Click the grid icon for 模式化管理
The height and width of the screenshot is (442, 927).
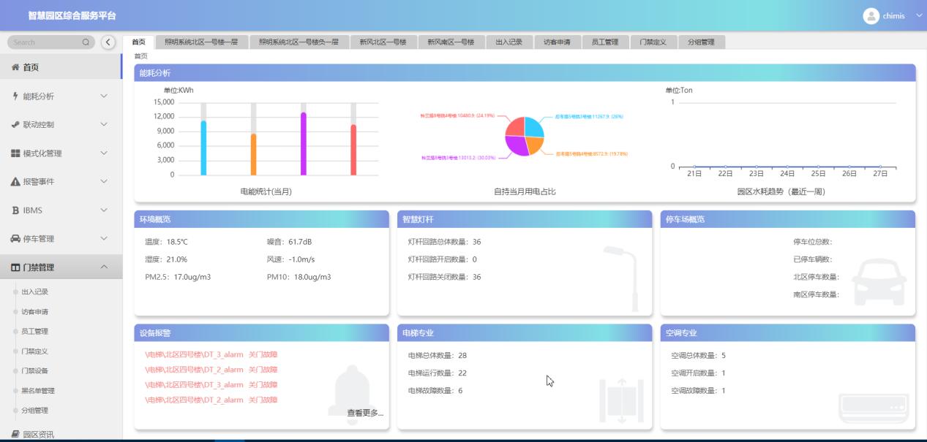click(15, 153)
